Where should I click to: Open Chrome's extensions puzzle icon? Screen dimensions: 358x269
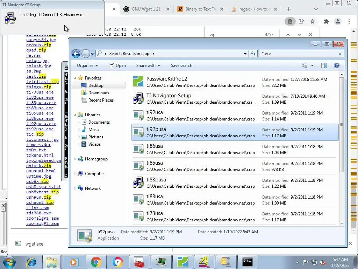tap(327, 21)
